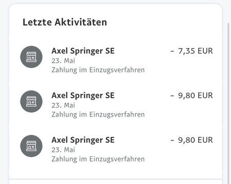The width and height of the screenshot is (231, 184).
Task: Select the 23. Mai date of the bottom transaction
Action: click(63, 150)
